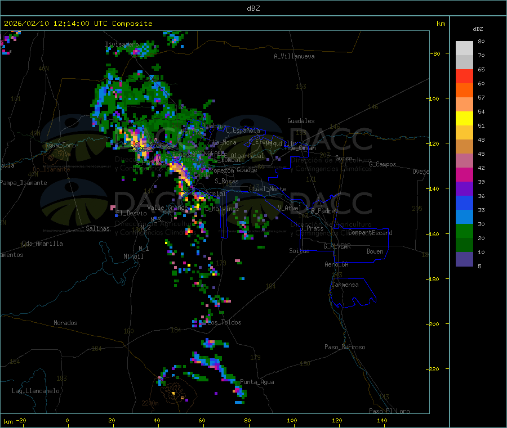507x428 pixels.
Task: Click the red 60-65 dBZ legend swatch
Action: click(464, 76)
